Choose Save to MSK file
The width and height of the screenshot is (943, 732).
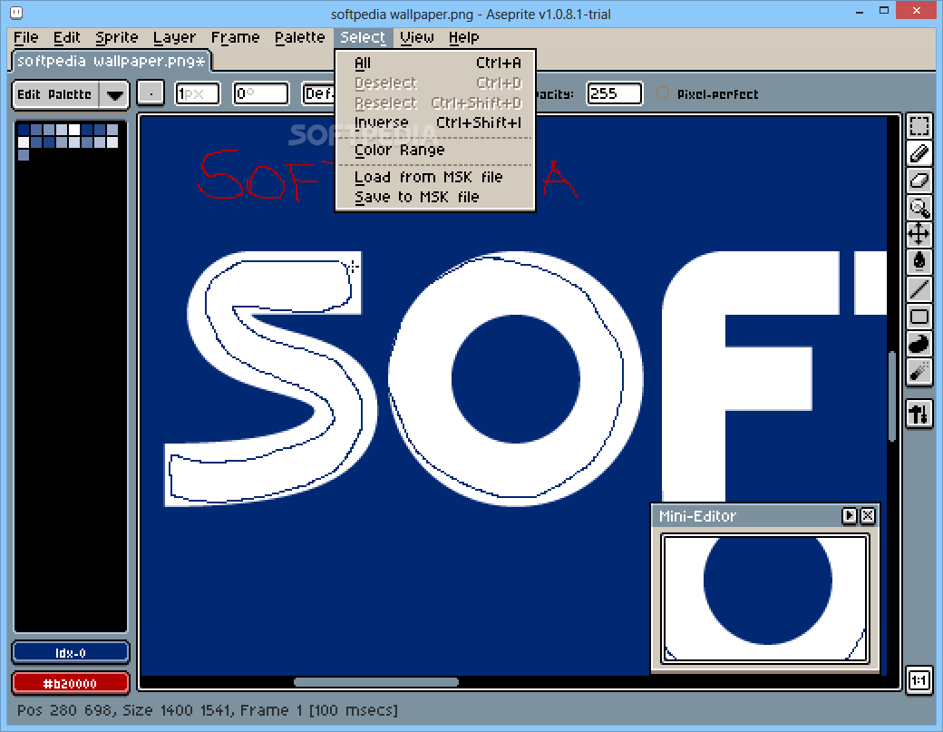pos(435,197)
